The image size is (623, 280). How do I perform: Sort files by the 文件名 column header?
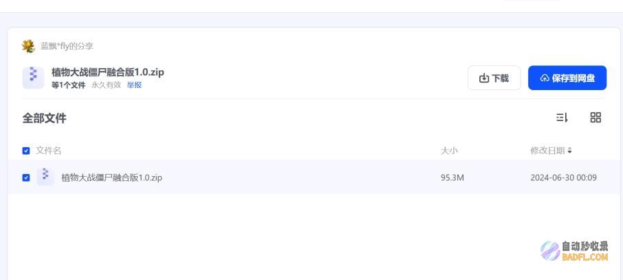48,151
